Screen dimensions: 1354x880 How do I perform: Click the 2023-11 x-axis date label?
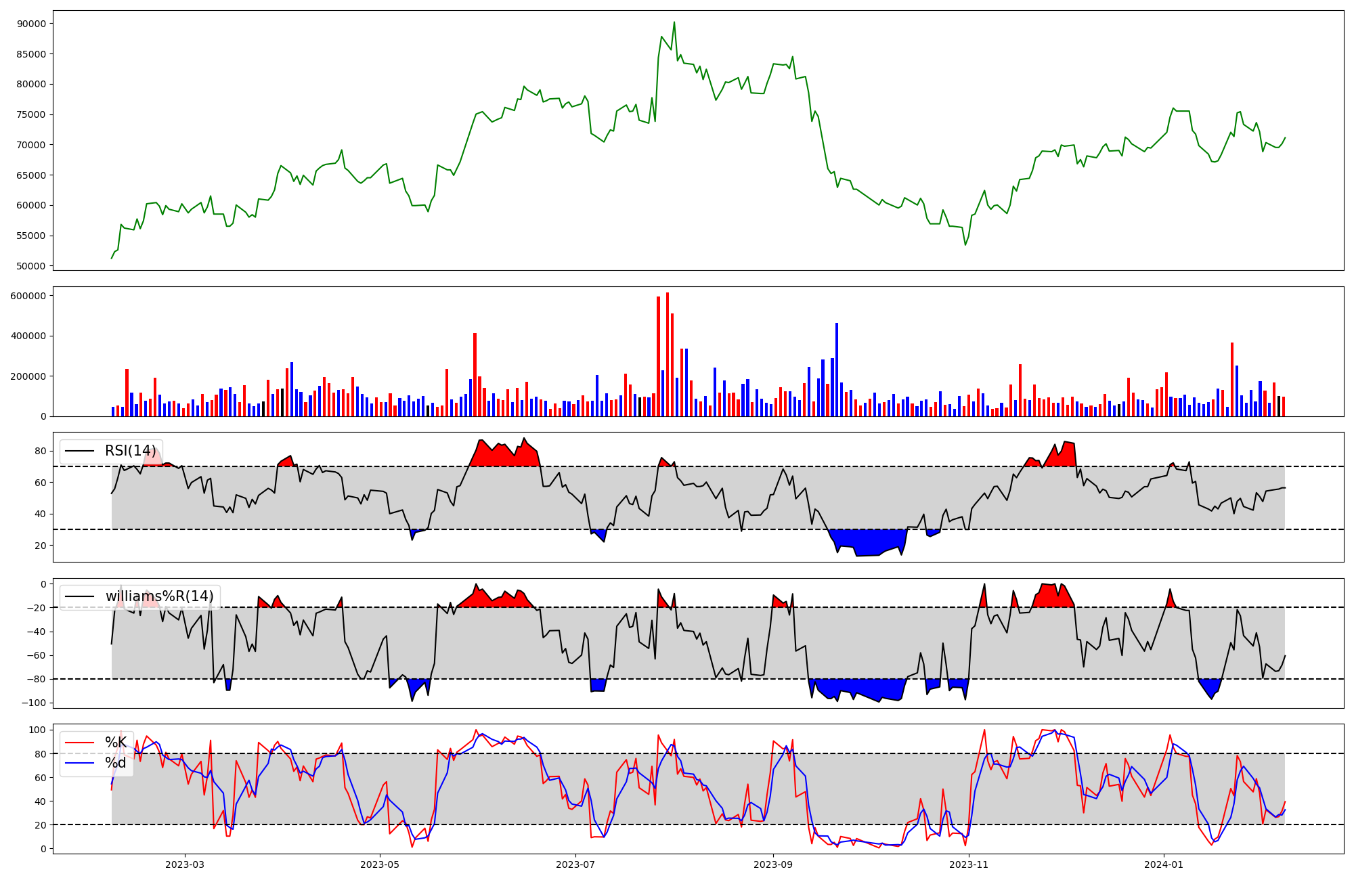tap(969, 864)
